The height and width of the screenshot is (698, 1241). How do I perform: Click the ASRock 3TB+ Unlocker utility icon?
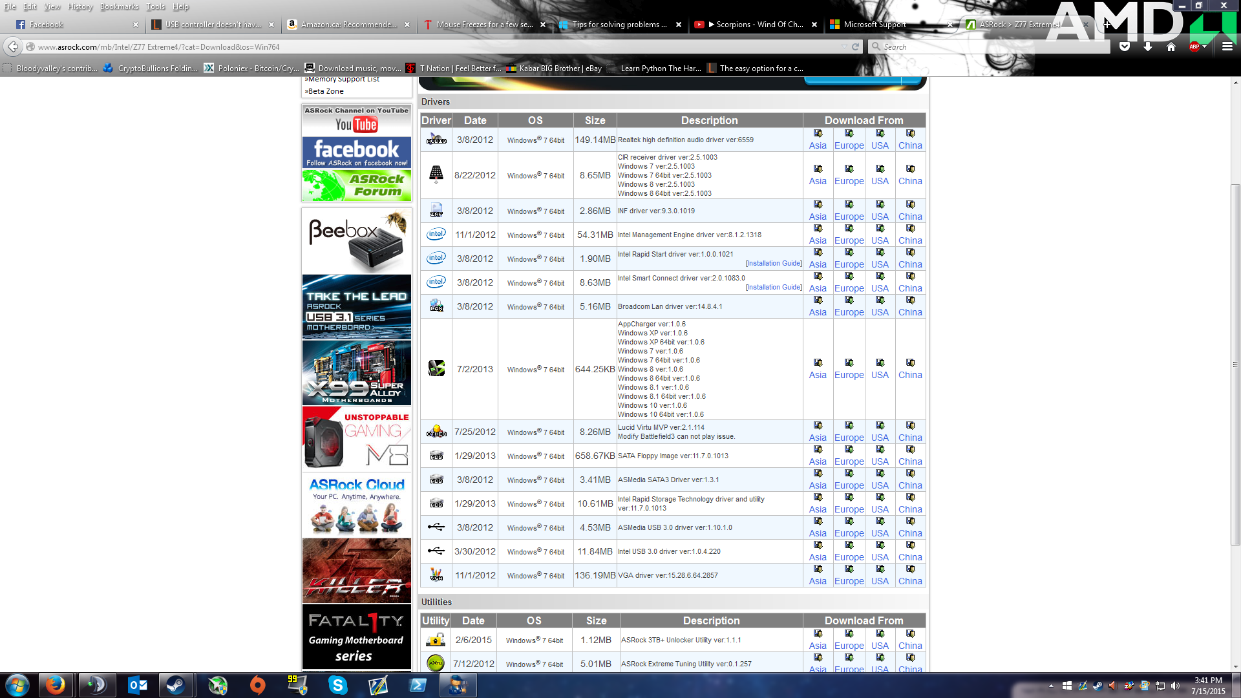point(435,640)
